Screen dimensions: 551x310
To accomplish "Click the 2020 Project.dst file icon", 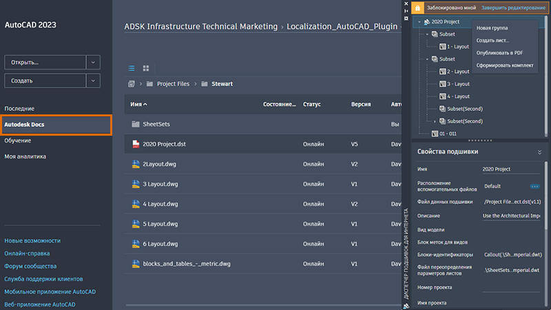I will (136, 145).
